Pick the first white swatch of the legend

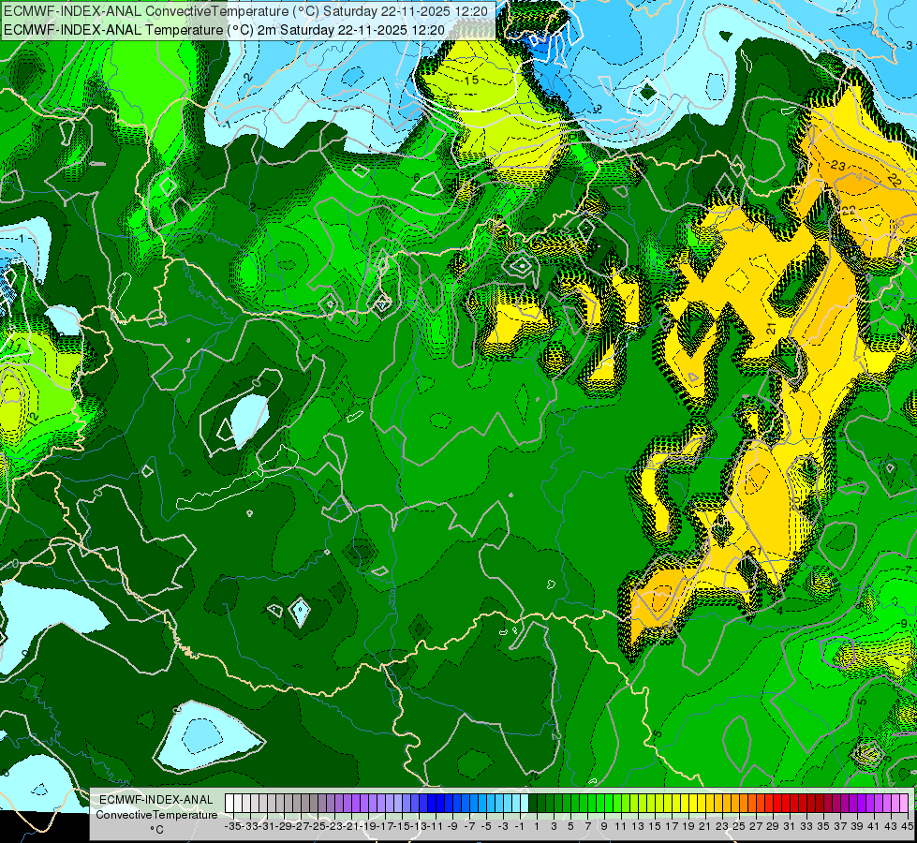point(229,804)
